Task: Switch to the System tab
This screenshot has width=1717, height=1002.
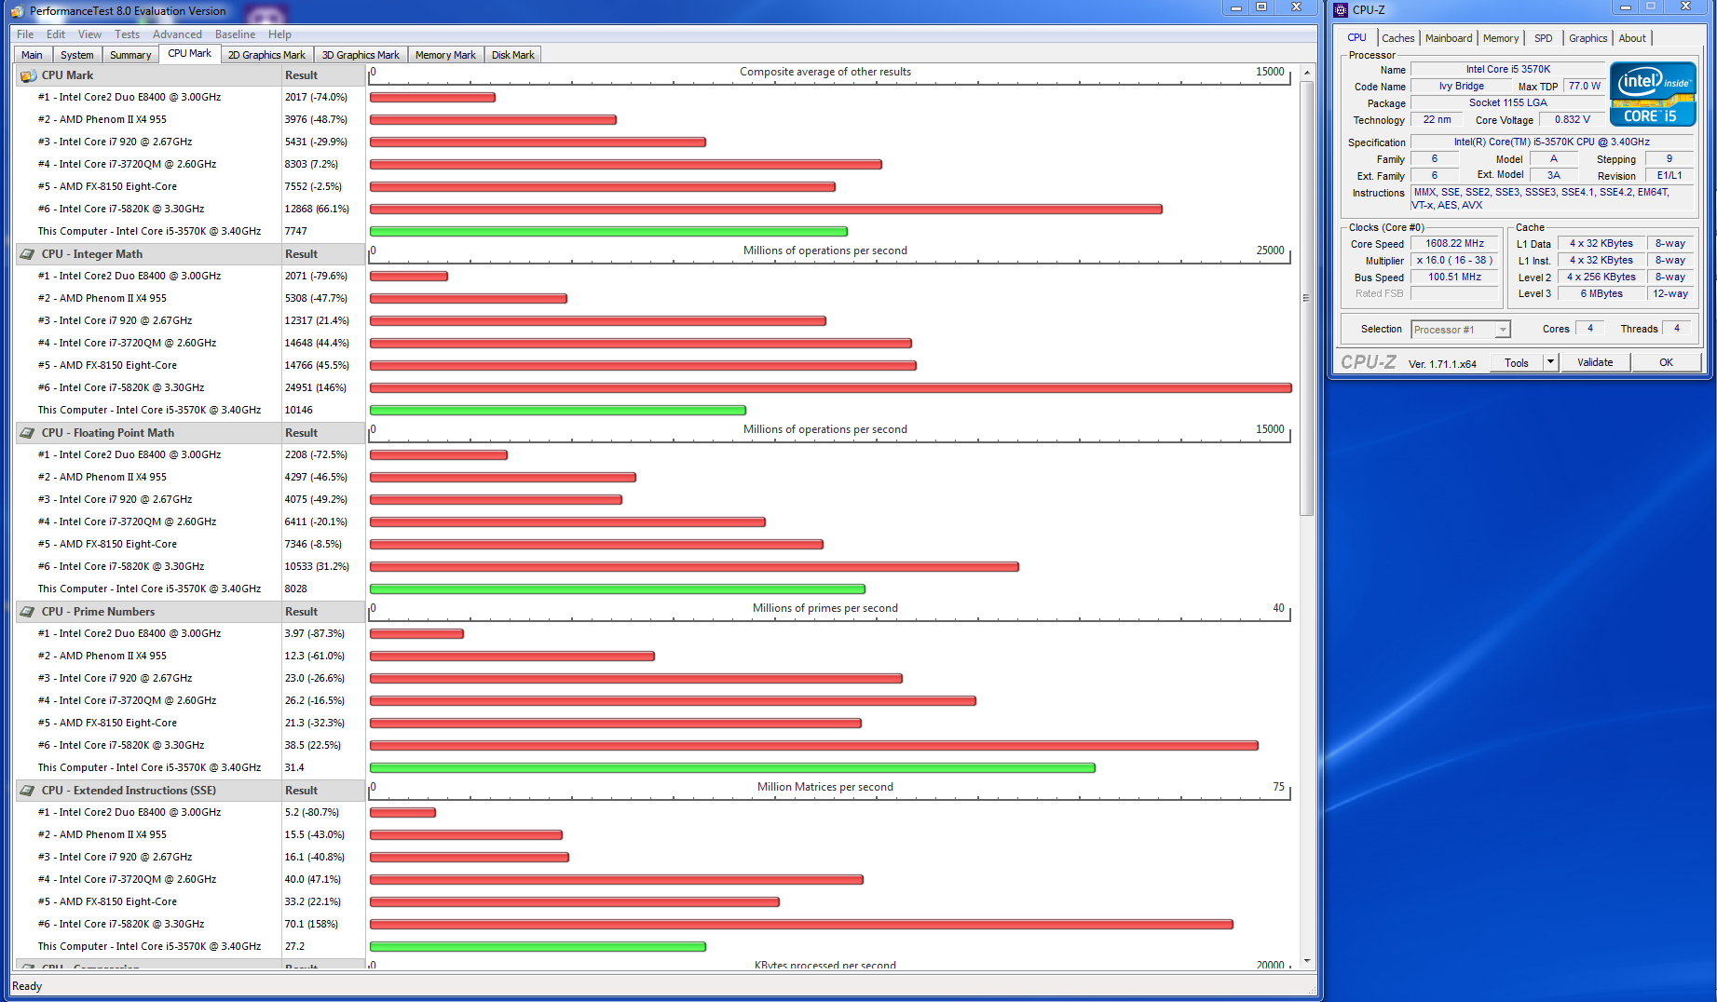Action: (x=76, y=55)
